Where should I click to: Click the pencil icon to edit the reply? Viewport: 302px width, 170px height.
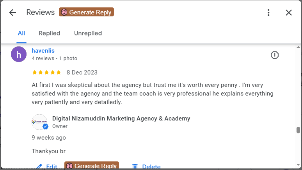click(39, 166)
